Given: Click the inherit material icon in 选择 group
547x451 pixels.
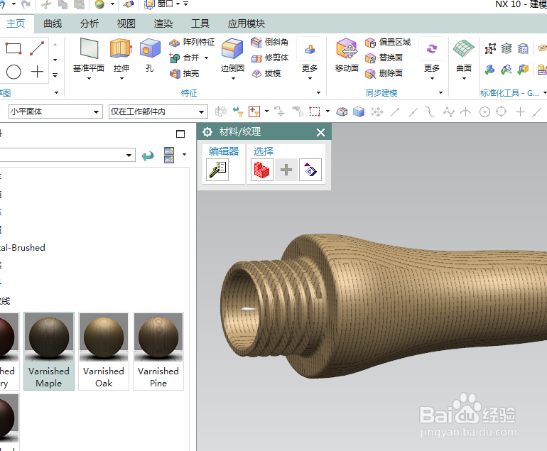Looking at the screenshot, I should coord(310,170).
